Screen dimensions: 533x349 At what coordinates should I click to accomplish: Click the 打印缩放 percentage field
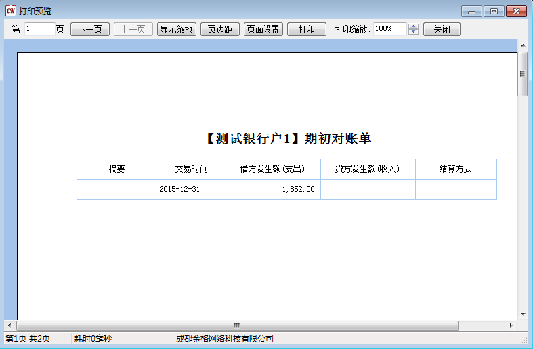[x=389, y=29]
